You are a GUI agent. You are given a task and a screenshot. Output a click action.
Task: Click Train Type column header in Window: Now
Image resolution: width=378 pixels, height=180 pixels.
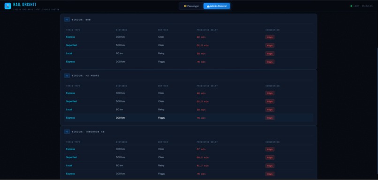(73, 30)
